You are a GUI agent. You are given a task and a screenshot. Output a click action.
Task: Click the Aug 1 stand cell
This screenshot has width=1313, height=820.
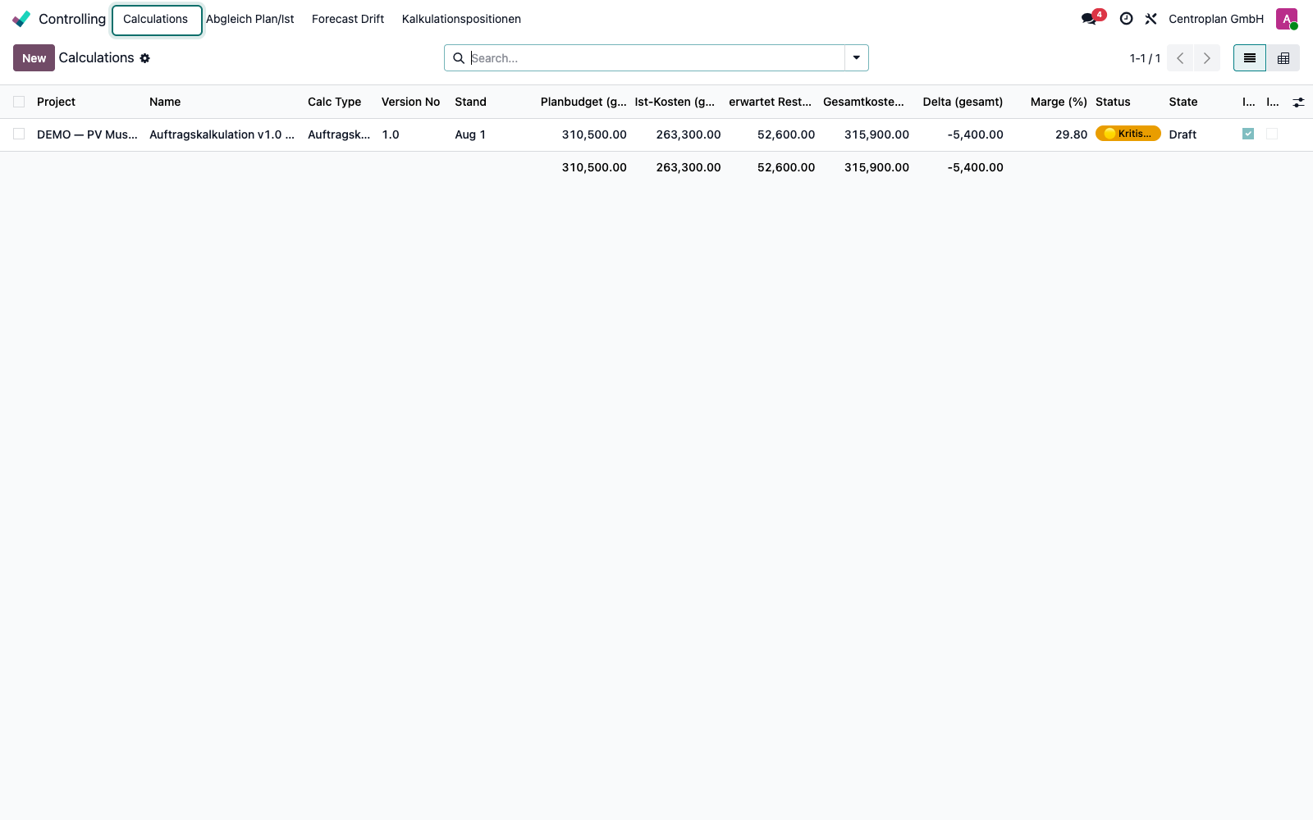click(470, 134)
